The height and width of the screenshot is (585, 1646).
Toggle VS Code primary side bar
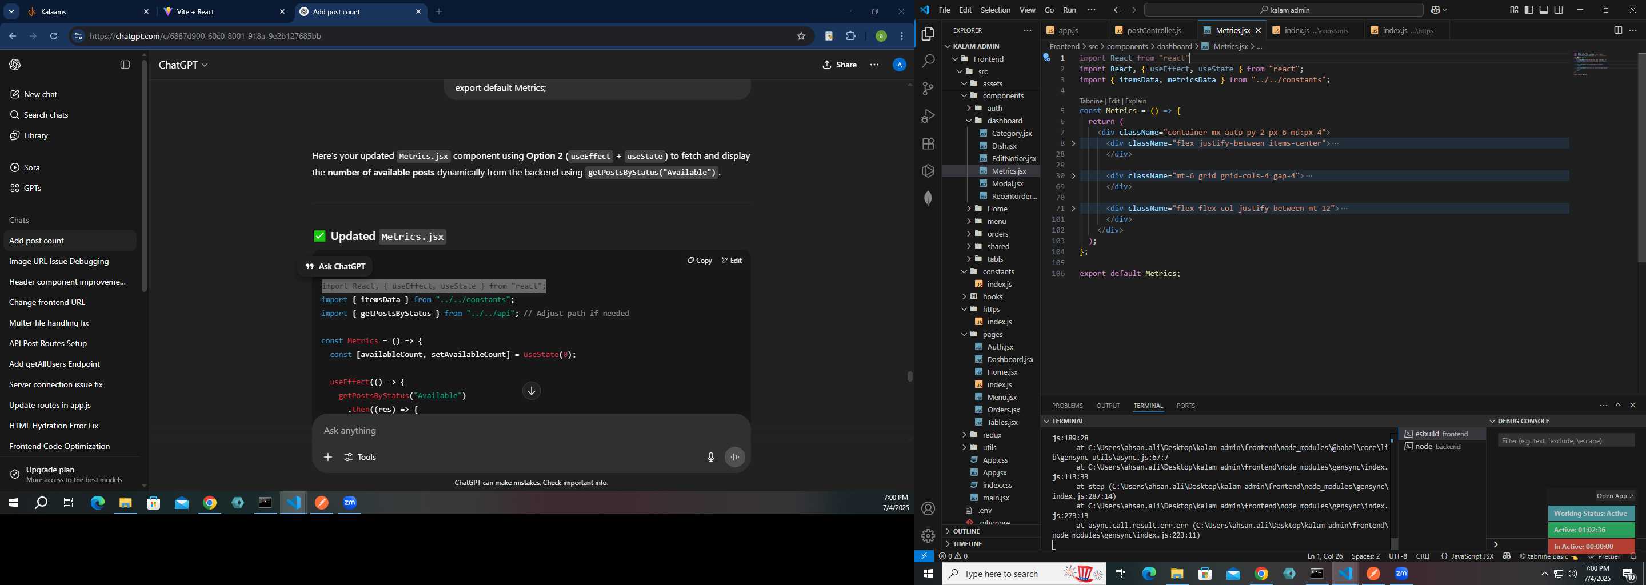pos(1528,10)
